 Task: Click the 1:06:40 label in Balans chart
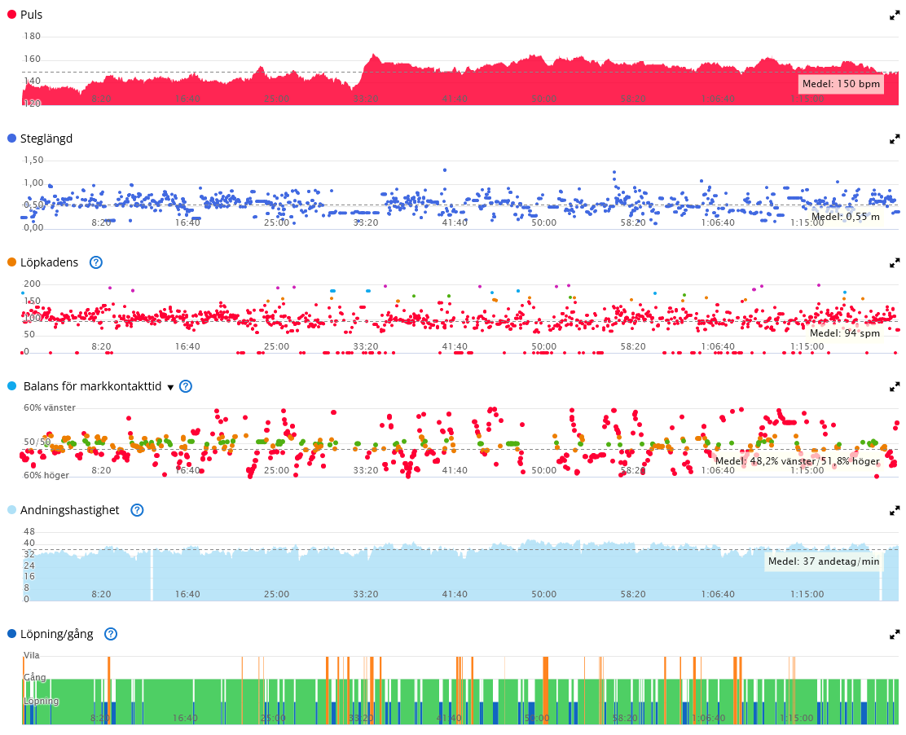pyautogui.click(x=719, y=470)
